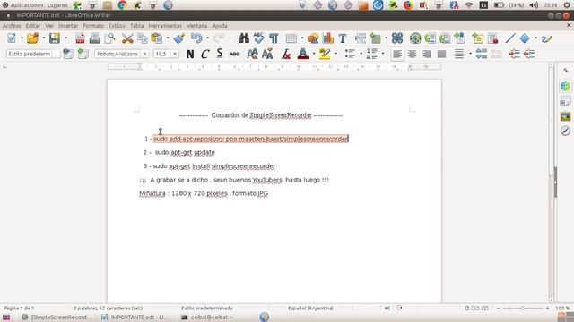Apply the yellow highlight color
574x322 pixels.
tap(325, 54)
